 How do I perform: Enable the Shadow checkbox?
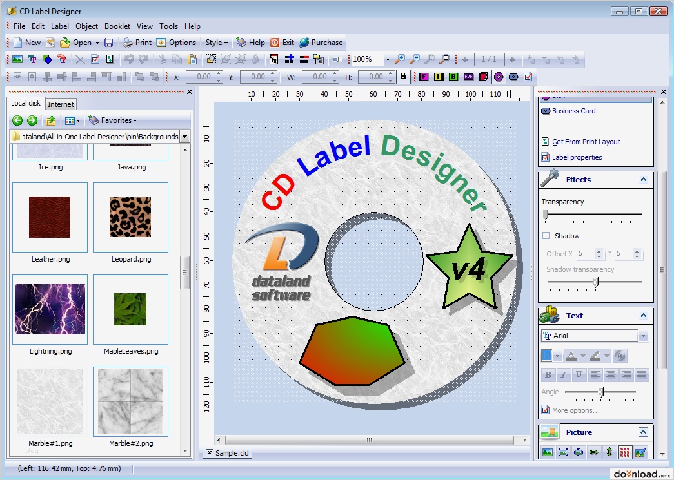(546, 236)
